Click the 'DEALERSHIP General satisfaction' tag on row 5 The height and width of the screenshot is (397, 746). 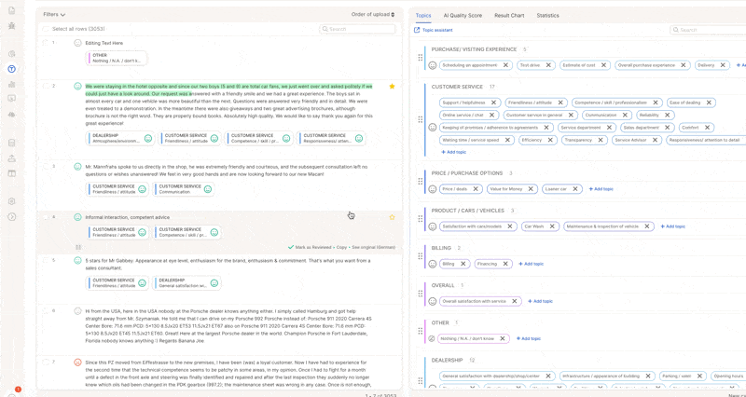[x=187, y=283]
